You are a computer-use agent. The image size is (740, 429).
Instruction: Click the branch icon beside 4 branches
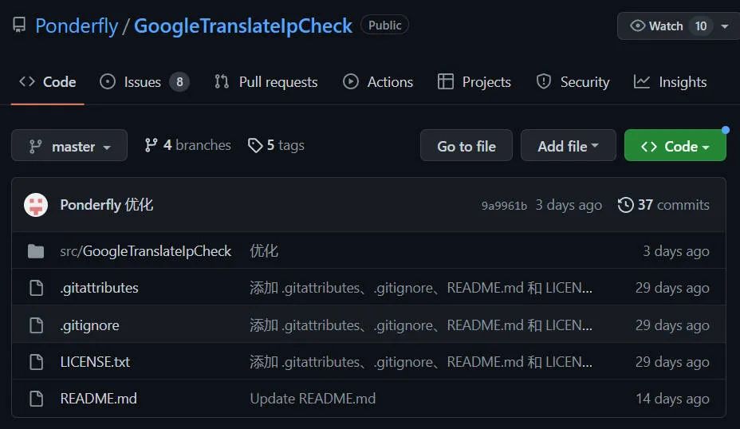151,145
